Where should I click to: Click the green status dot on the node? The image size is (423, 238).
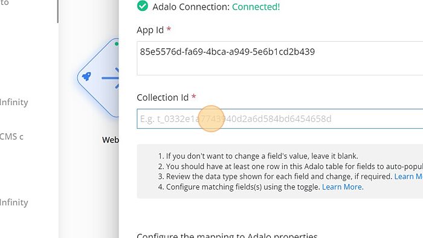point(117,43)
